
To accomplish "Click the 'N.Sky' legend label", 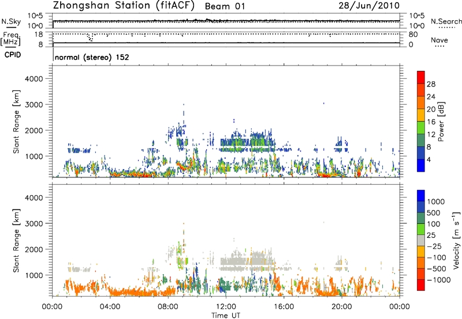I will [x=11, y=22].
